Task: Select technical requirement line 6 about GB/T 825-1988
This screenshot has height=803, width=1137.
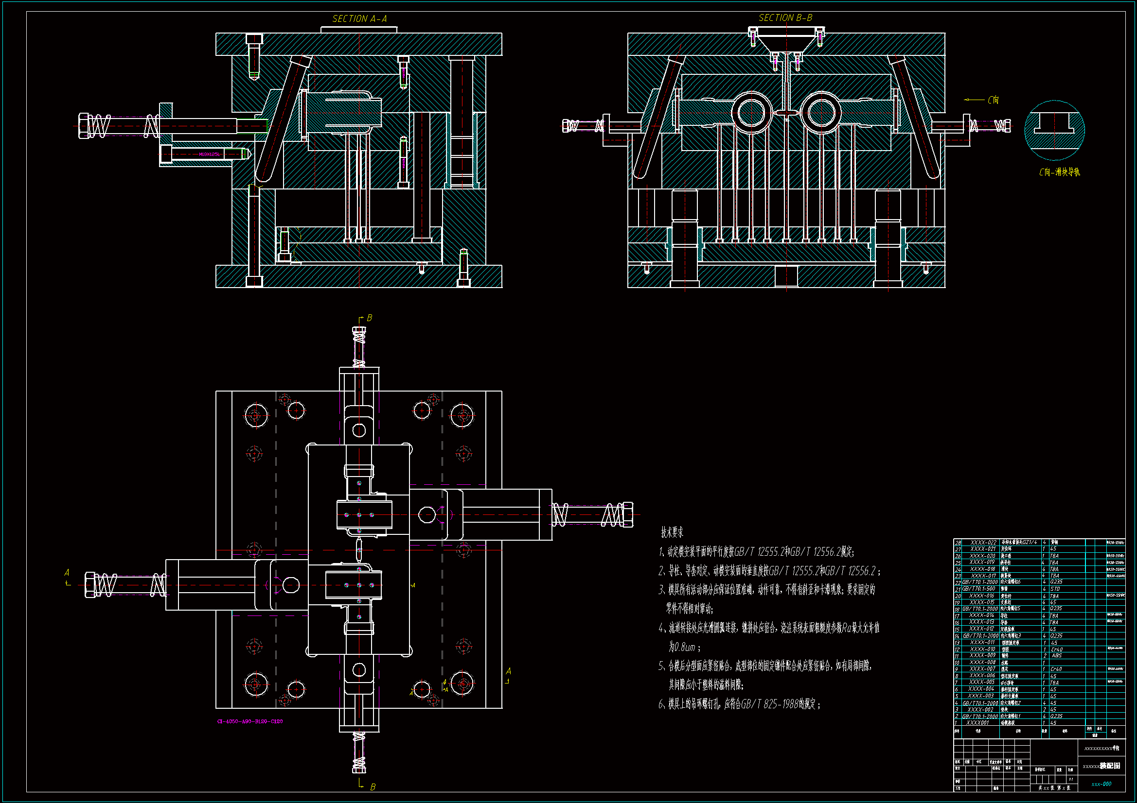Action: [x=739, y=704]
